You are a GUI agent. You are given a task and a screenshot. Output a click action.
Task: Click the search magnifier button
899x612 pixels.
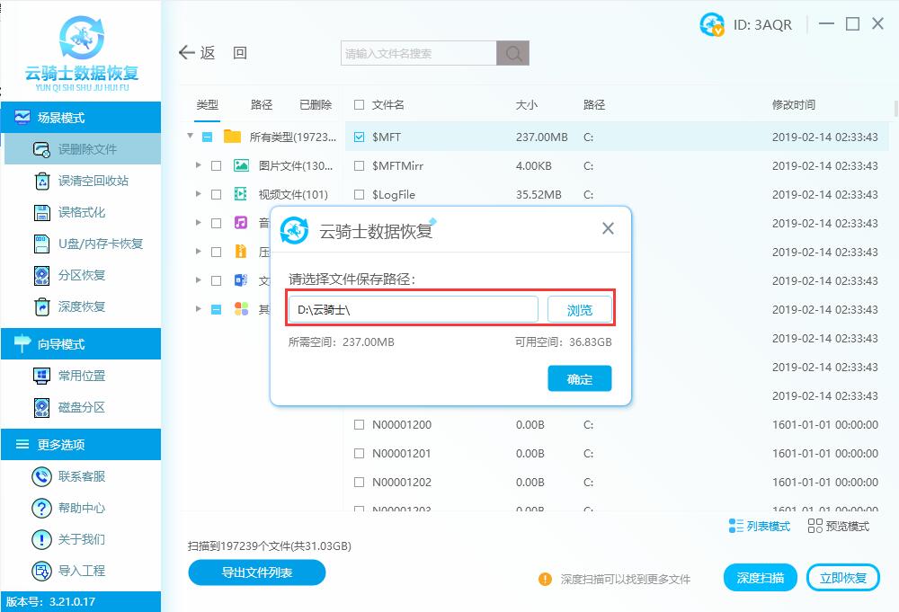click(512, 53)
